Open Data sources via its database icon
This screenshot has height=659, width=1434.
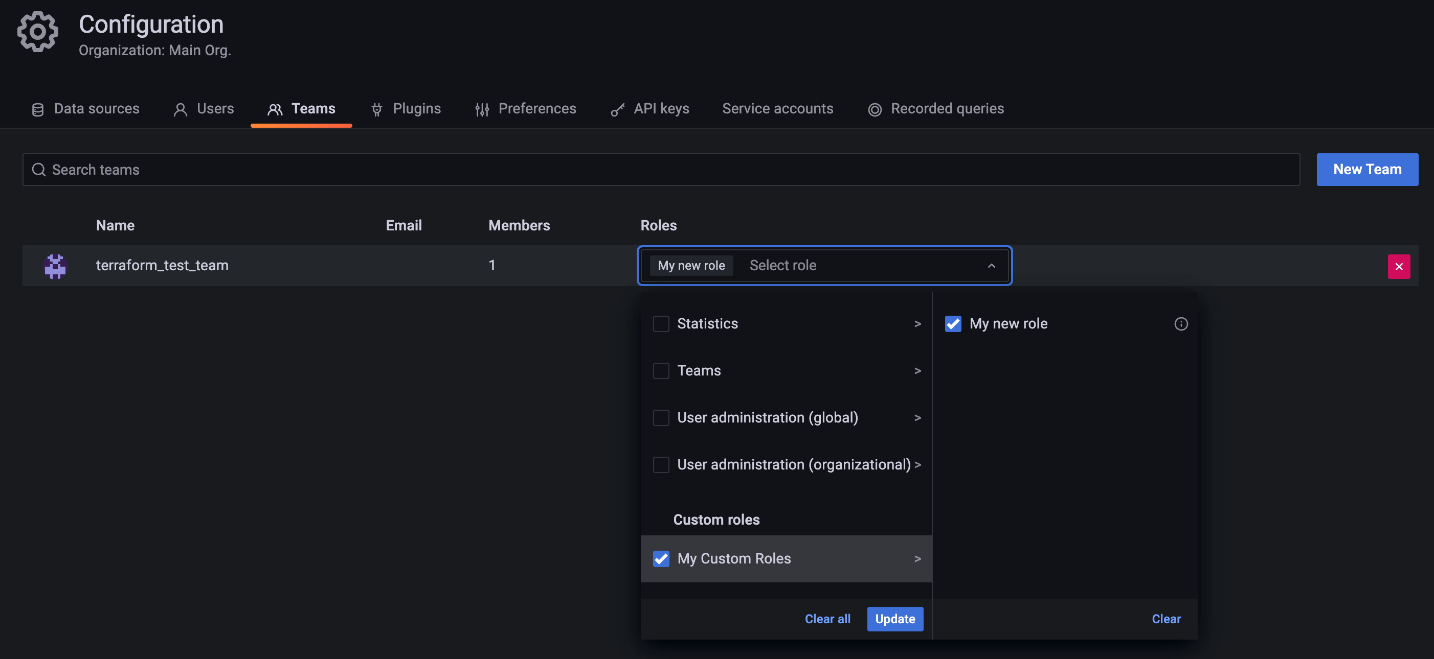click(x=38, y=109)
